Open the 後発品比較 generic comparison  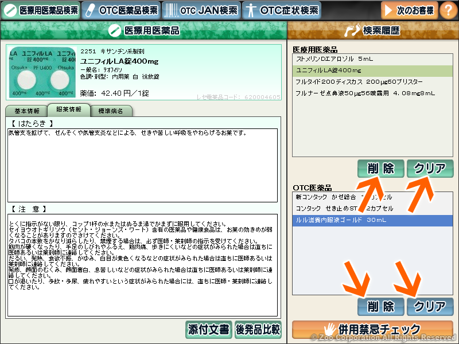point(258,330)
